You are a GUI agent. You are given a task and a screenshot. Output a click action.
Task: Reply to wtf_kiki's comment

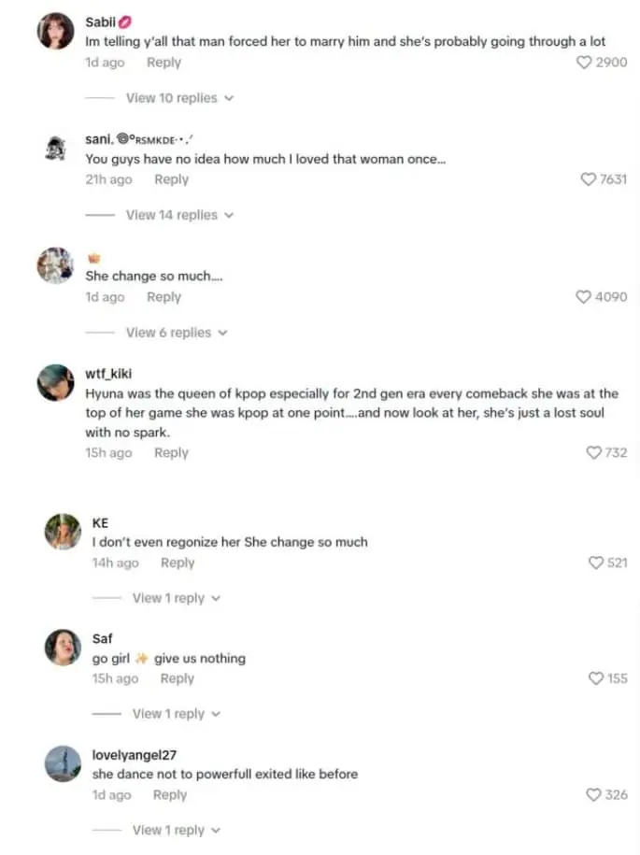click(x=171, y=452)
